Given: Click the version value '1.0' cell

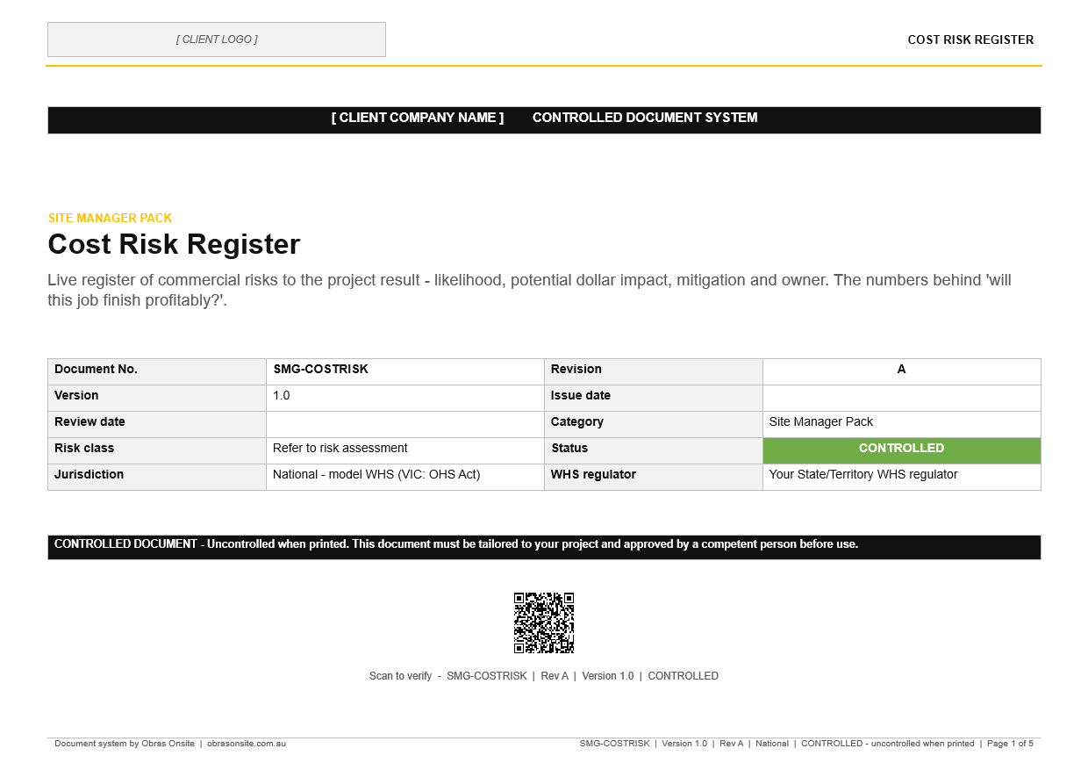Looking at the screenshot, I should click(x=405, y=398).
